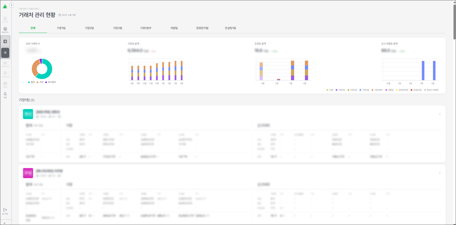Select the 거 menu icon in sidebar
456x225 pixels.
pos(5,53)
